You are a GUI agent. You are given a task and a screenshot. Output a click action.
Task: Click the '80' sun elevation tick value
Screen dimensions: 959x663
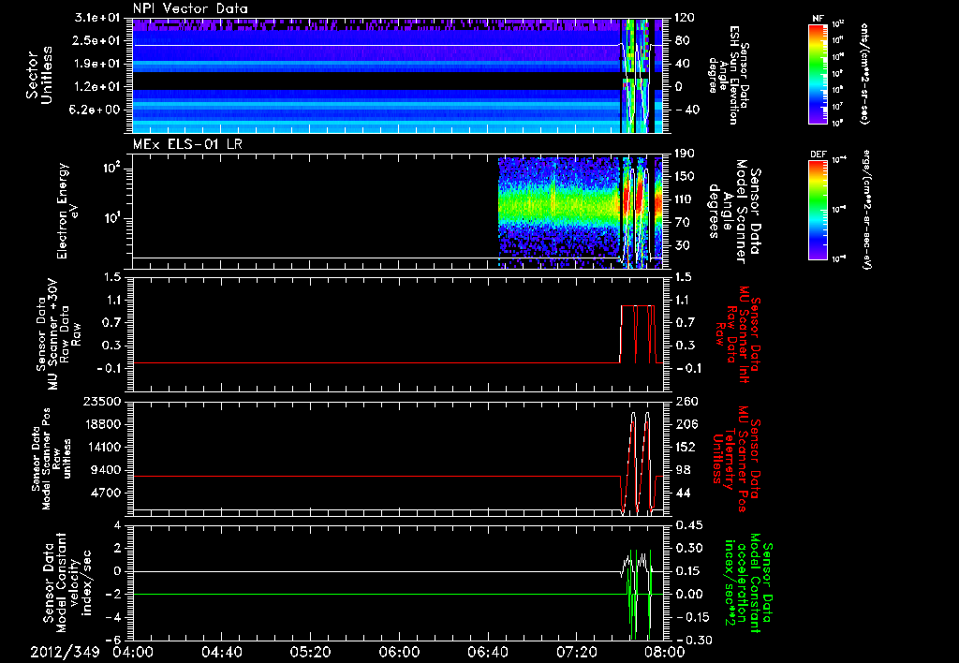682,40
